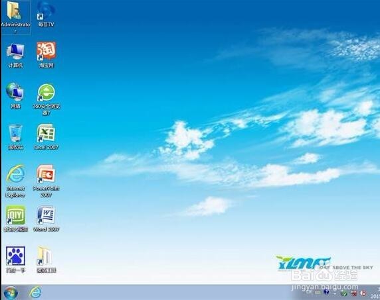Viewport: 380px width, 300px height.
Task: Launch the iQIYI video shortcut
Action: (15, 219)
